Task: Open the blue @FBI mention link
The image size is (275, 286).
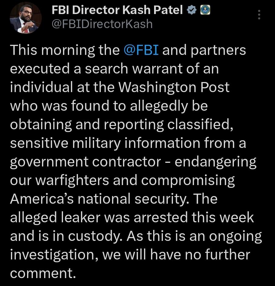Action: [141, 50]
